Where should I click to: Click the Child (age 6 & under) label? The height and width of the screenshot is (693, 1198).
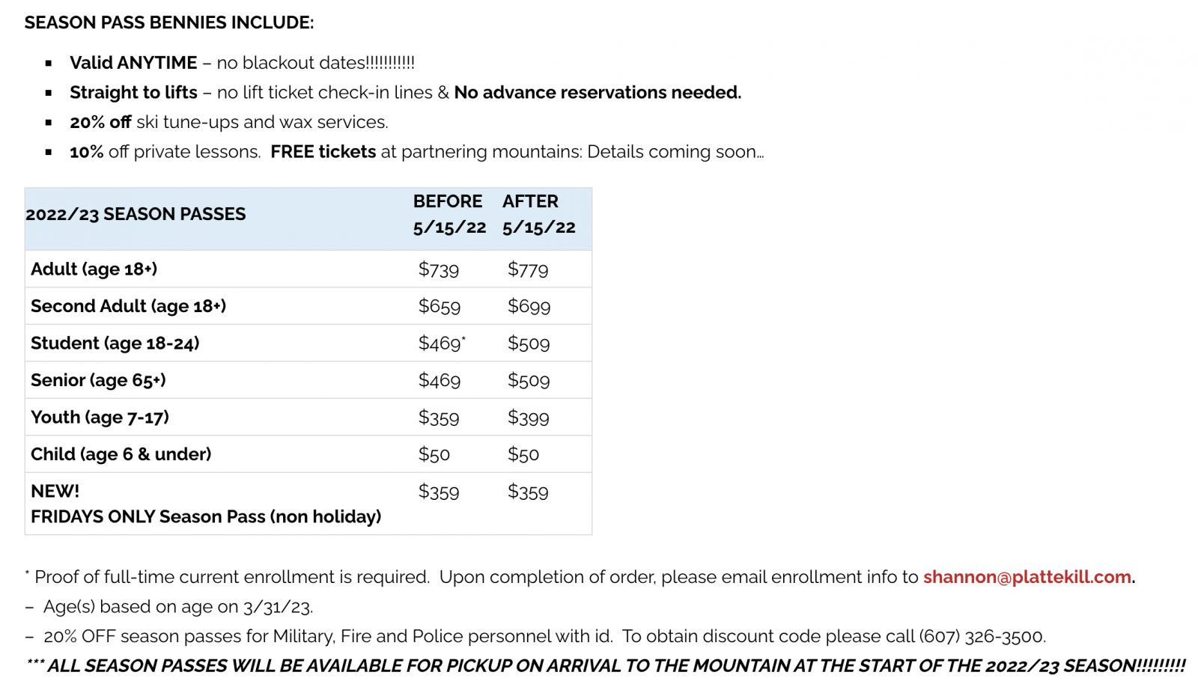121,454
